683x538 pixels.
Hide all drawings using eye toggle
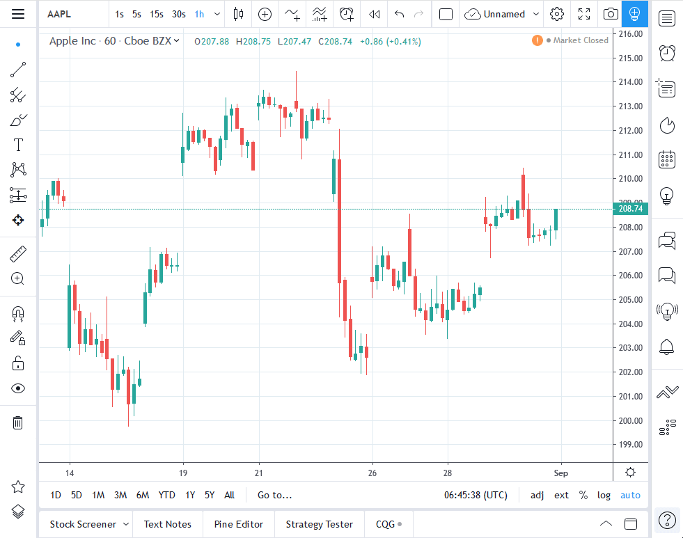coord(17,388)
